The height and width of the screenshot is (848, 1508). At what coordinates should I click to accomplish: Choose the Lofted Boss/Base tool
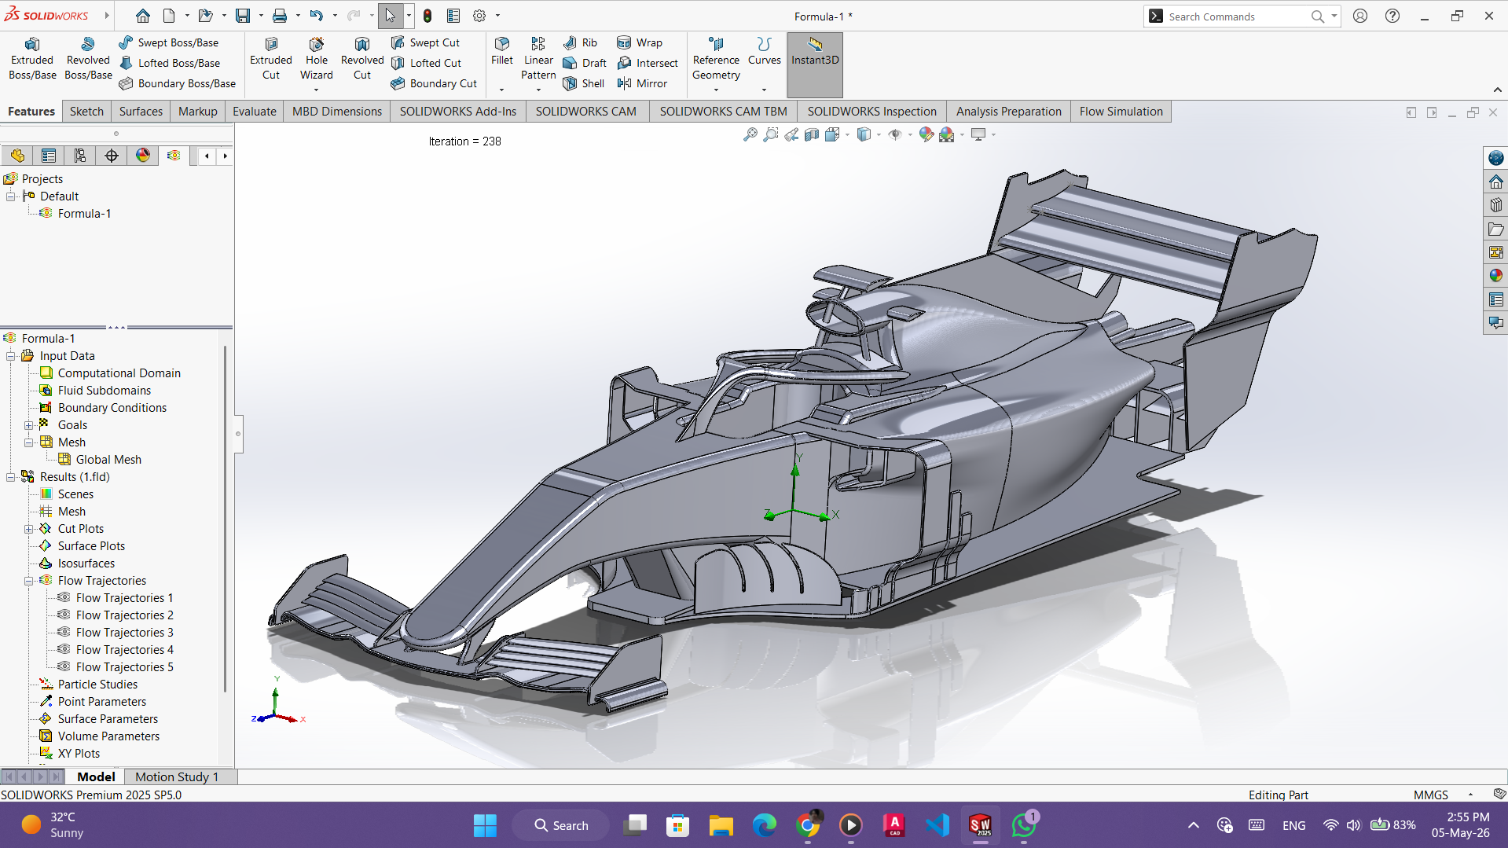click(170, 63)
